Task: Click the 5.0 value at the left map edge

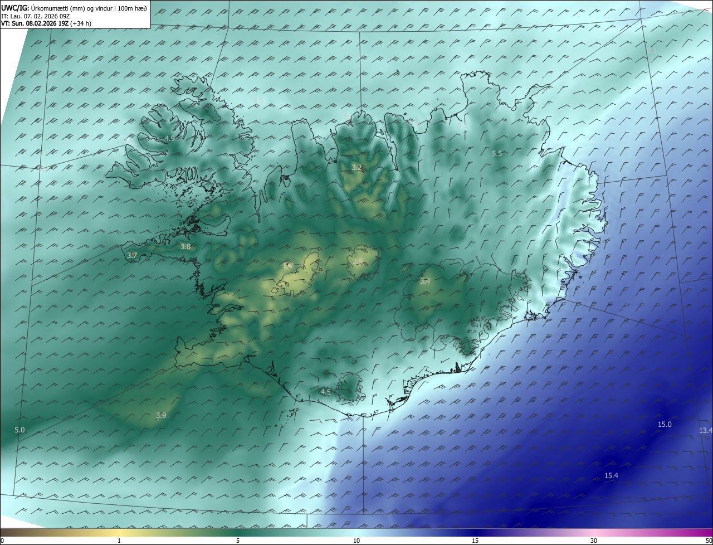Action: tap(19, 430)
